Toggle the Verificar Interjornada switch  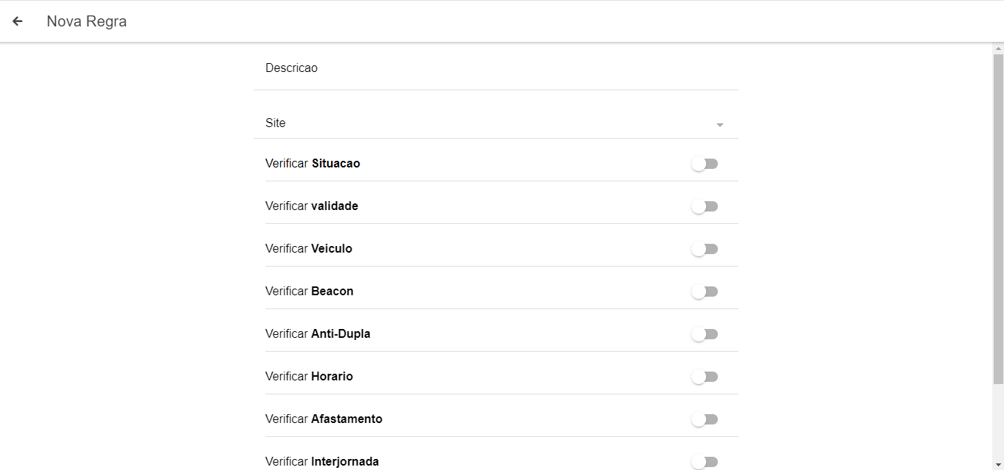(704, 462)
